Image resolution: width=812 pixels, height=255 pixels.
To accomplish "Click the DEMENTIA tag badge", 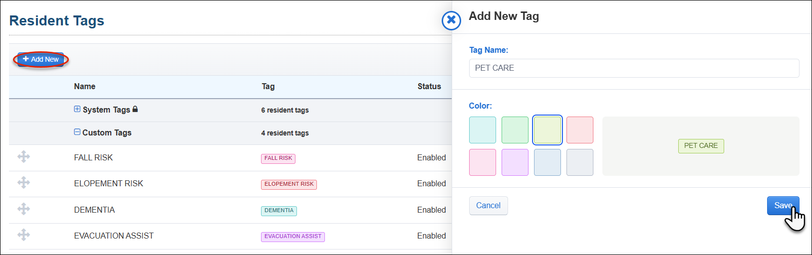I will [x=279, y=211].
